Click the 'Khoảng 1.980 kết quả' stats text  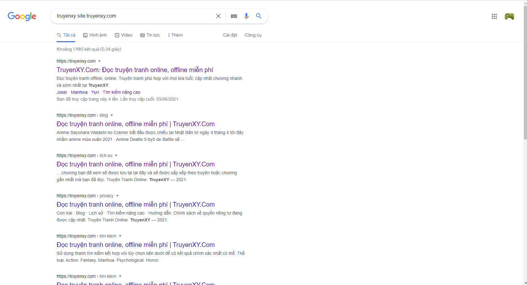pos(89,49)
